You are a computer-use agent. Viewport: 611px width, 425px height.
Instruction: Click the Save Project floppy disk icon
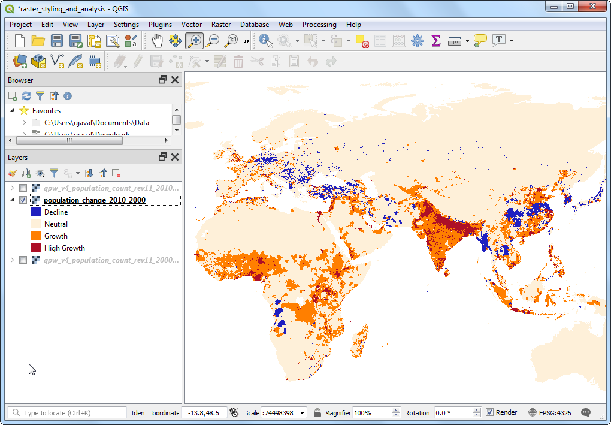(57, 41)
